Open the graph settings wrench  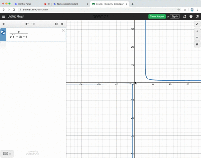click(197, 24)
